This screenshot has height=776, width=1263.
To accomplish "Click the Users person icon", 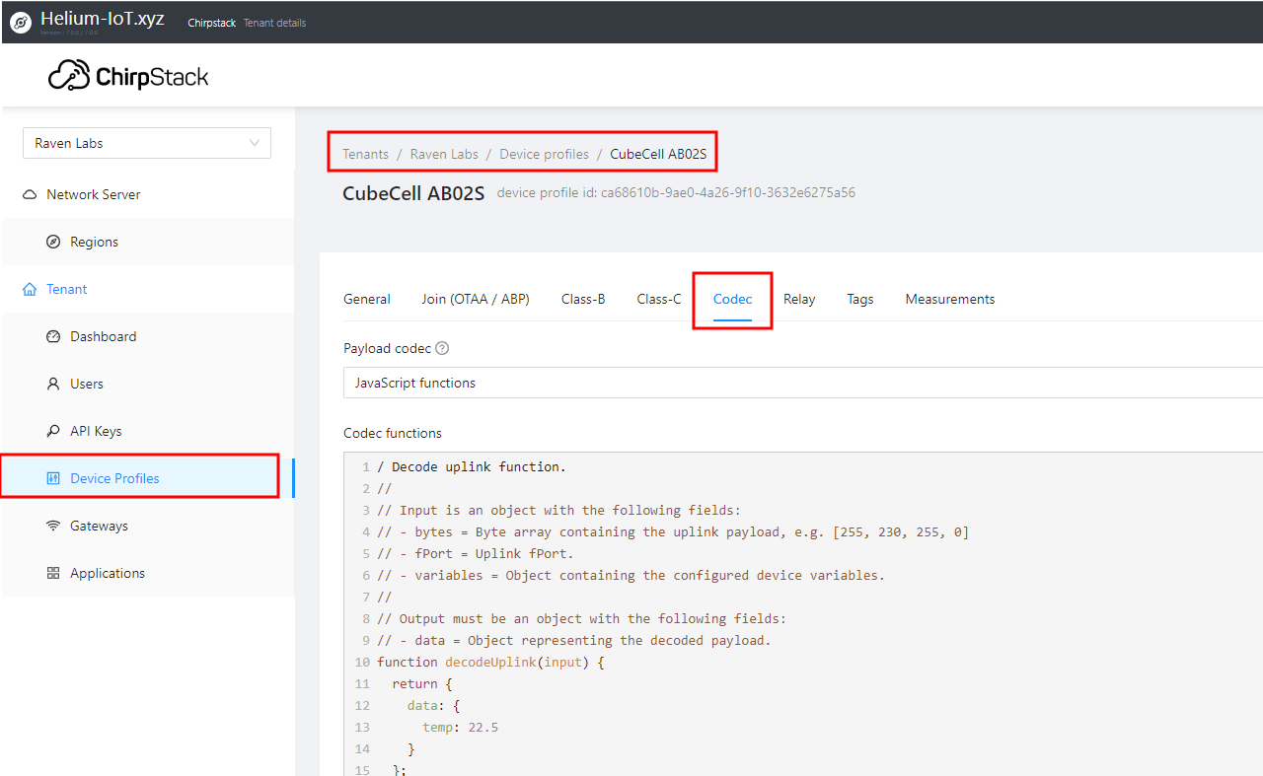I will (53, 384).
